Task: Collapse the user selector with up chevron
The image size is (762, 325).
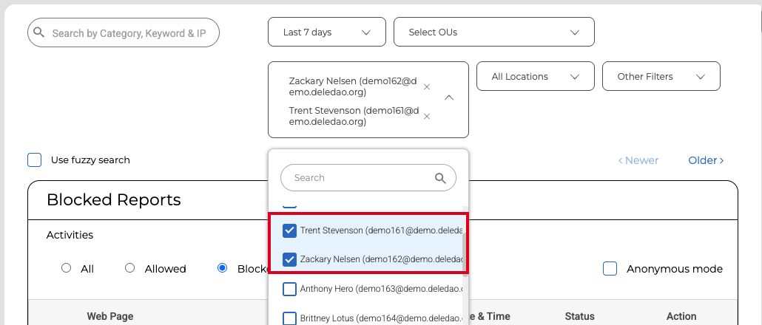Action: coord(450,97)
